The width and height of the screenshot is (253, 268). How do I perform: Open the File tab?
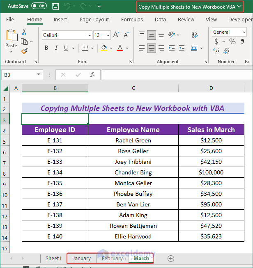tap(10, 19)
